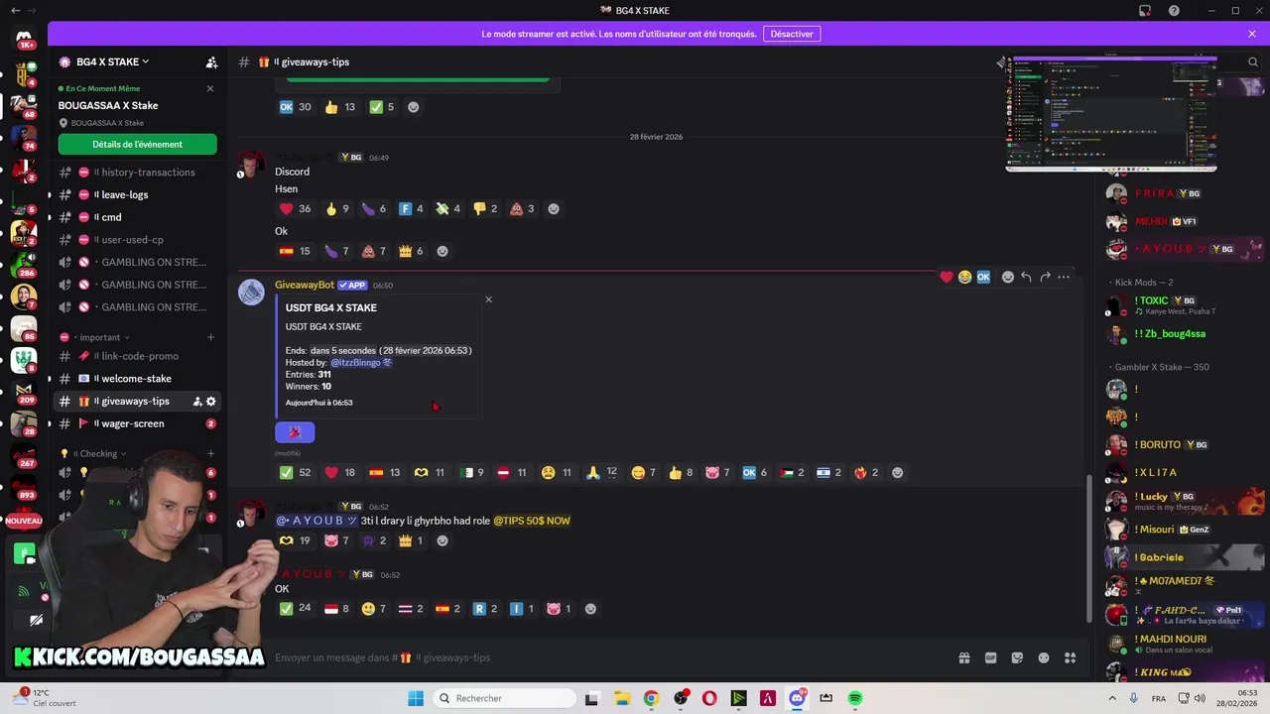
Task: Open server with 286 badge in server list
Action: pos(24,264)
